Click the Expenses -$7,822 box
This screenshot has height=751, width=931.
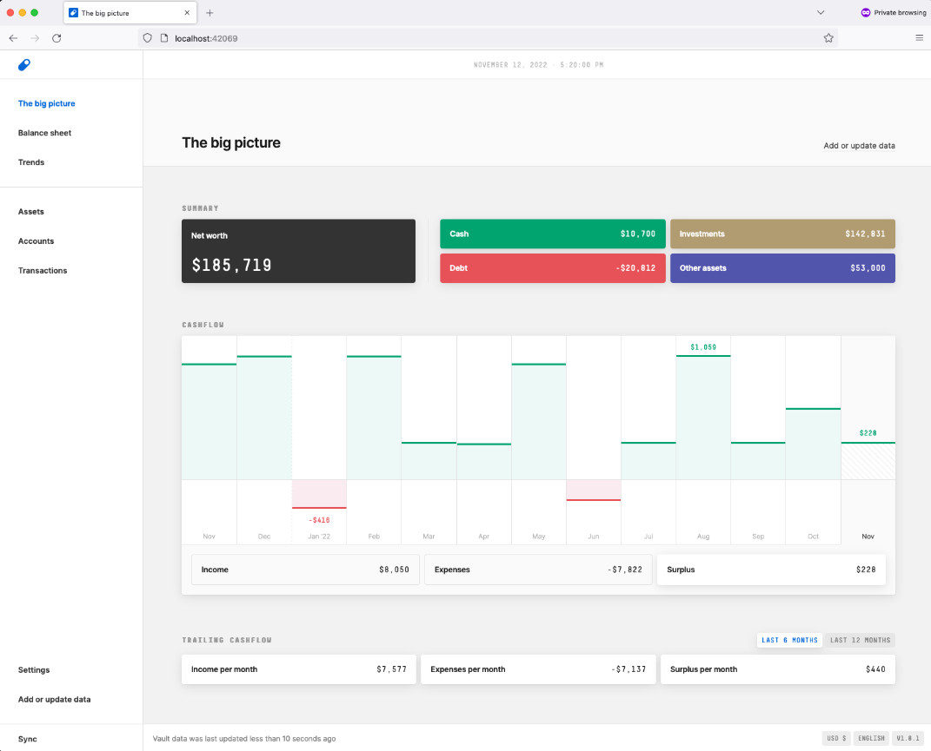tap(538, 570)
